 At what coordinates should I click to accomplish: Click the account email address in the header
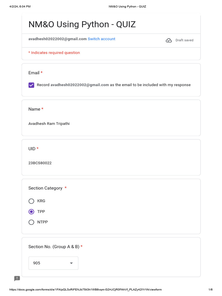pos(57,39)
